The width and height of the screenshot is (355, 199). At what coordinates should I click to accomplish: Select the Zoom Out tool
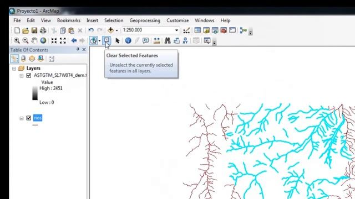pos(26,40)
